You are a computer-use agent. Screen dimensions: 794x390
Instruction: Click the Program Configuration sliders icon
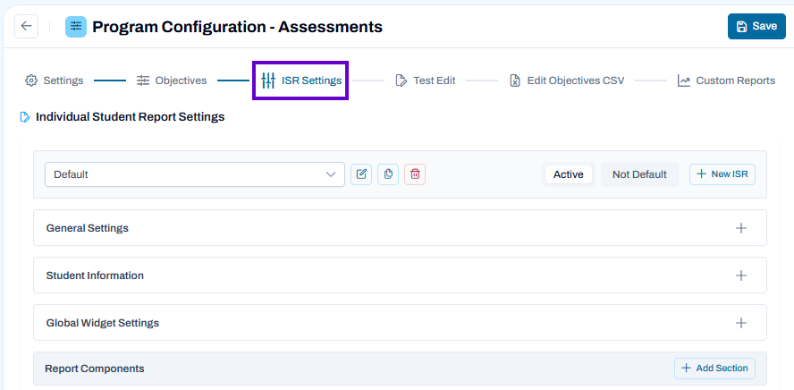click(76, 27)
